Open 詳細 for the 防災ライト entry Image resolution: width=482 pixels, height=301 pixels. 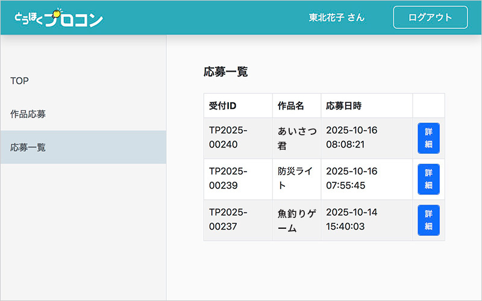point(428,179)
